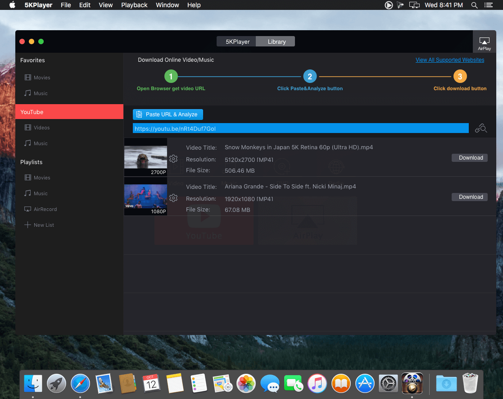This screenshot has width=503, height=399.
Task: Open Notification Center list icon
Action: coord(488,5)
